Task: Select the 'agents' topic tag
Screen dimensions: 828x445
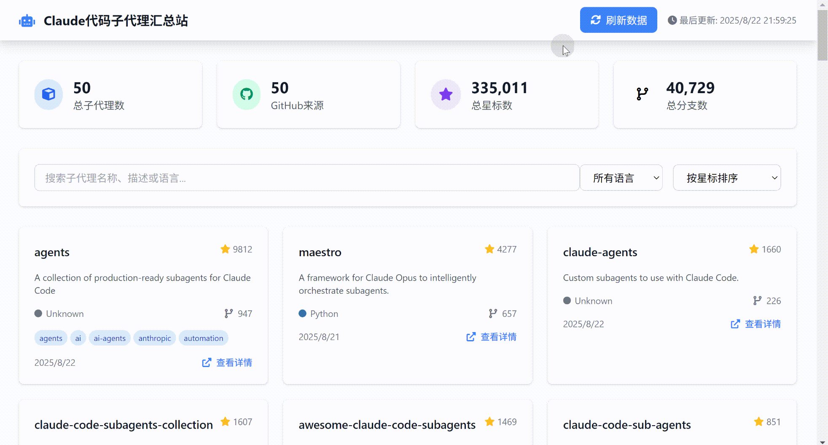Action: (x=51, y=338)
